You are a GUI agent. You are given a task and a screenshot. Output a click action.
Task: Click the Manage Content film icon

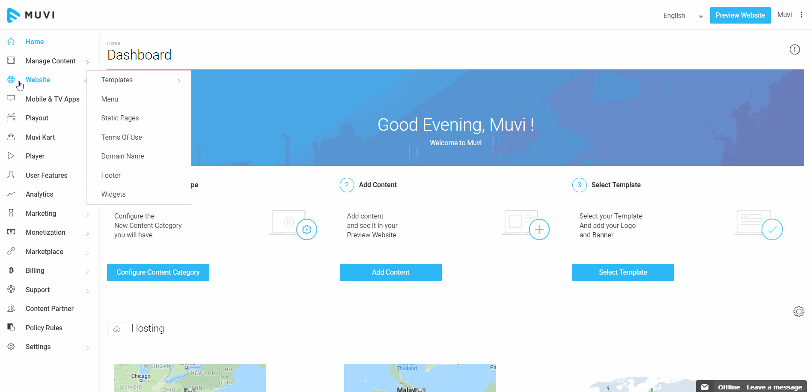tap(11, 60)
